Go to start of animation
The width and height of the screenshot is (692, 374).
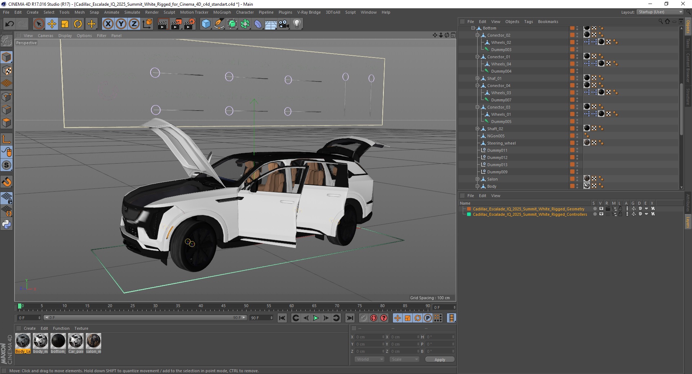[x=282, y=318]
